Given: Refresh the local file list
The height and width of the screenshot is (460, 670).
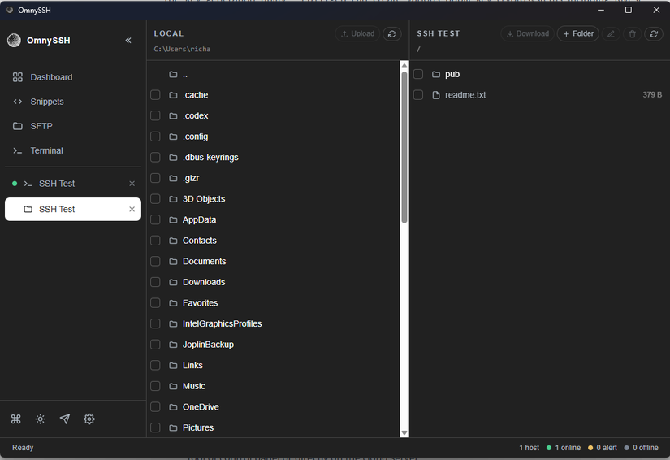Looking at the screenshot, I should tap(391, 33).
